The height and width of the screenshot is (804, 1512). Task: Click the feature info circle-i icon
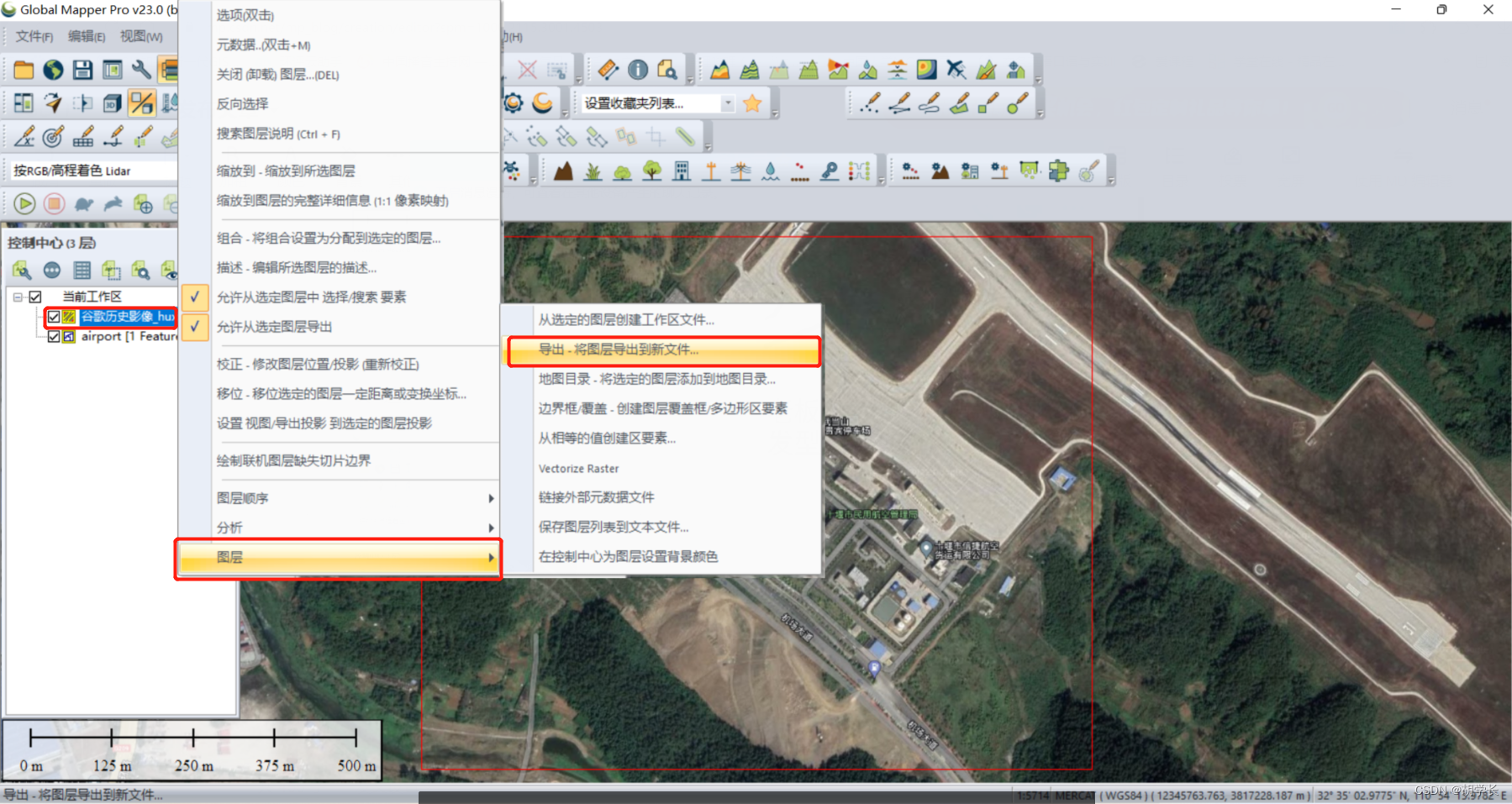(637, 69)
